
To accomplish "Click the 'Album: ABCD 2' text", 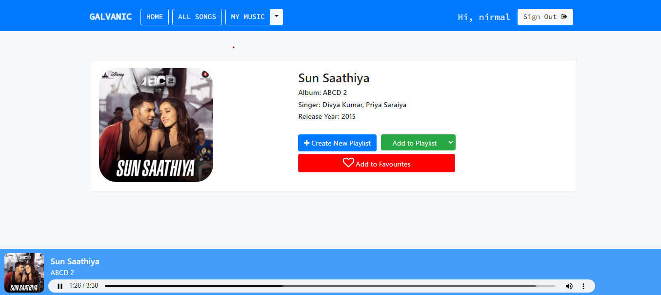I will click(x=322, y=92).
